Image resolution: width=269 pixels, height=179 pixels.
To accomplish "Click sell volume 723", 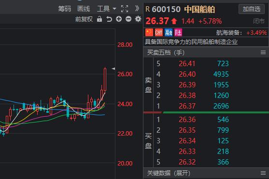I will tap(223, 64).
